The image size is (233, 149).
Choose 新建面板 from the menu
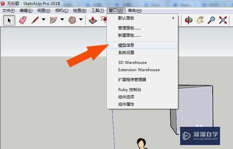tap(143, 35)
